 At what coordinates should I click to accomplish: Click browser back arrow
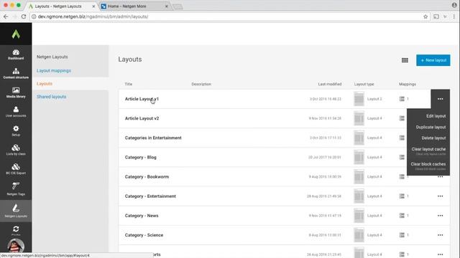click(6, 16)
